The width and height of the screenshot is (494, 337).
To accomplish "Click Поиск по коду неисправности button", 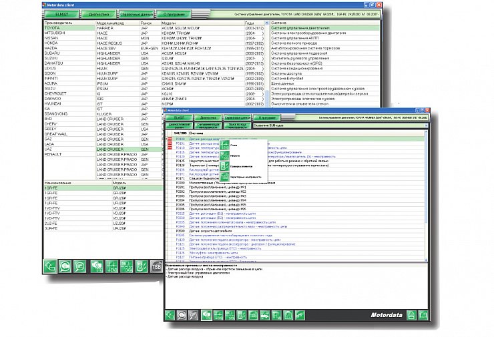I will 237,125.
